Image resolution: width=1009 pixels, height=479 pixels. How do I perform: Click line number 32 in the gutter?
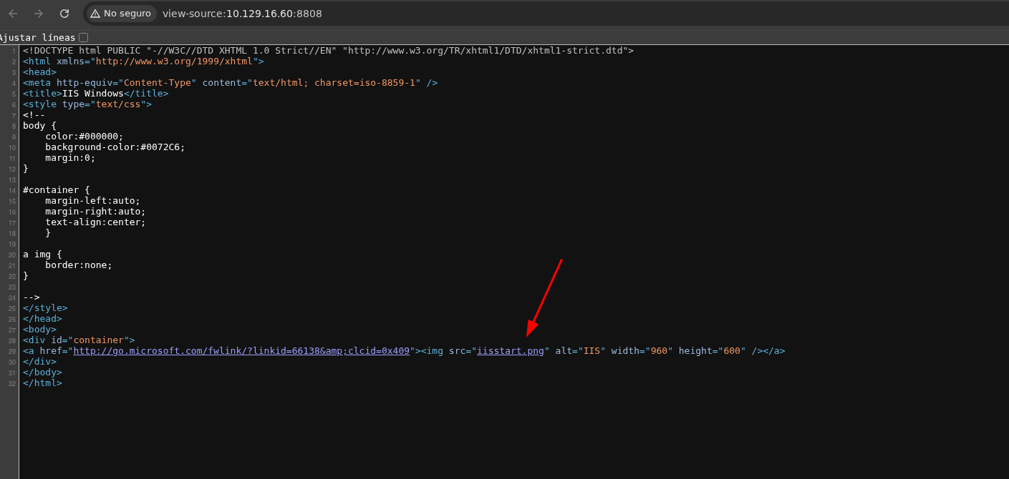12,383
